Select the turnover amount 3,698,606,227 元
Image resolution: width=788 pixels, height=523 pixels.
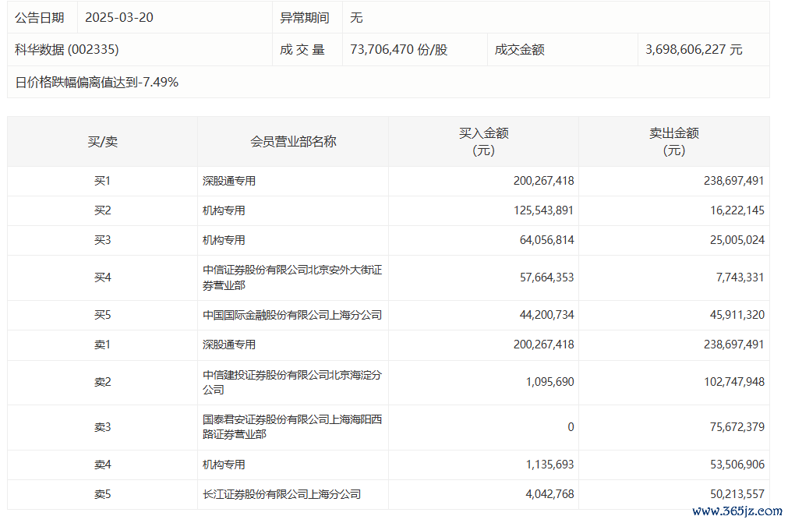tap(694, 50)
